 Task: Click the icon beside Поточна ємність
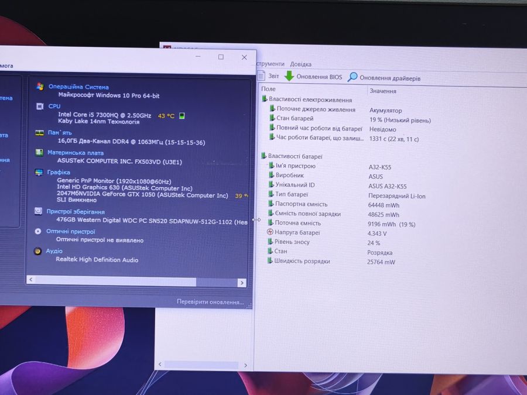tap(271, 222)
